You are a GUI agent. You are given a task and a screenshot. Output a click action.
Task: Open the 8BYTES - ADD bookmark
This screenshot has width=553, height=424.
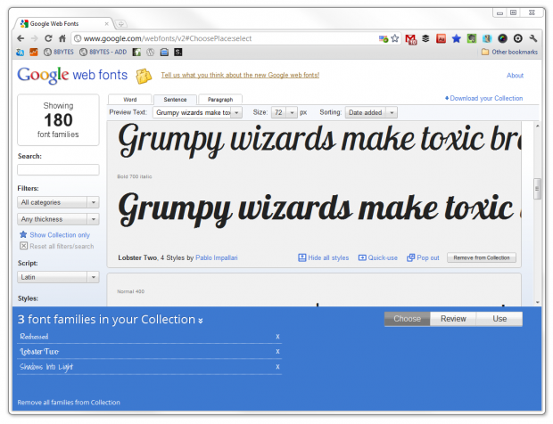103,53
